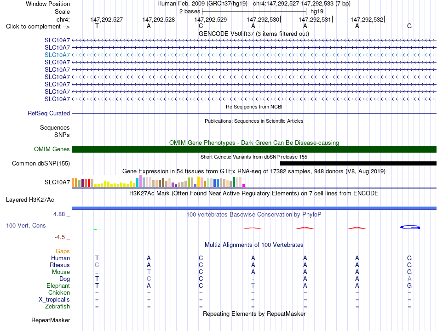437x331 pixels.
Task: Open the 'H3K27Ac Mark' ENCODE track title
Action: tap(254, 194)
